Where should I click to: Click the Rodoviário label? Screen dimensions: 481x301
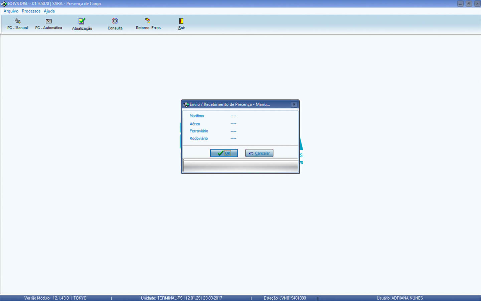(199, 138)
